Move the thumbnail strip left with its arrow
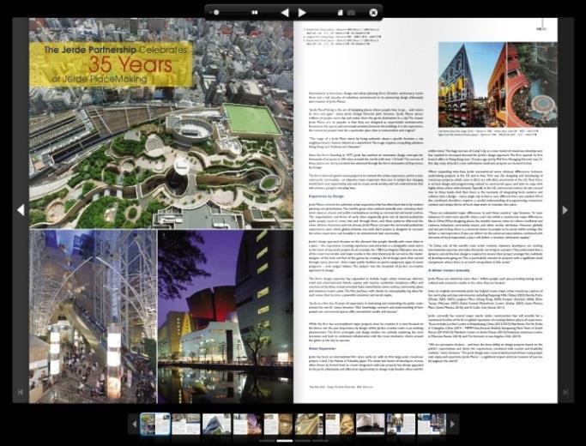586x446 pixels. tap(135, 424)
